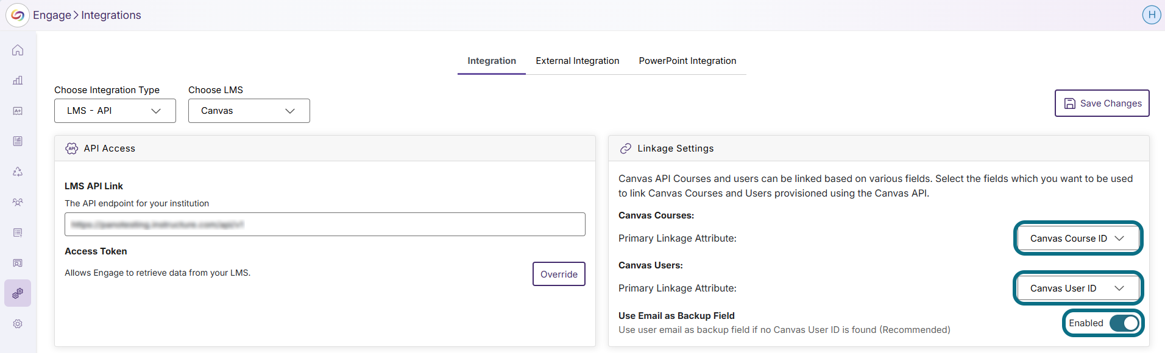The width and height of the screenshot is (1165, 353).
Task: Open the Home icon in sidebar
Action: (x=18, y=50)
